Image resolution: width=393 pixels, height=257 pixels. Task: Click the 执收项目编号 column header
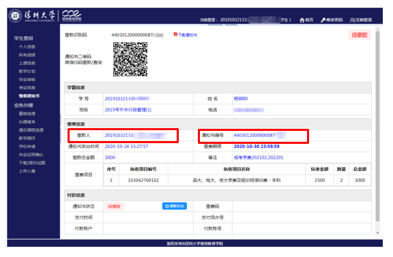[x=143, y=169]
